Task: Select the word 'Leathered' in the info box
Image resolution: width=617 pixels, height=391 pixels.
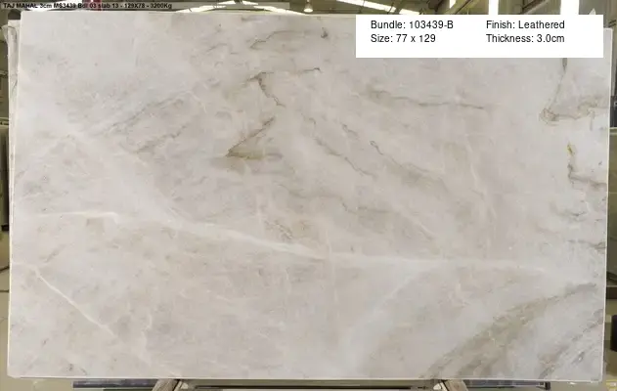Action: point(543,23)
